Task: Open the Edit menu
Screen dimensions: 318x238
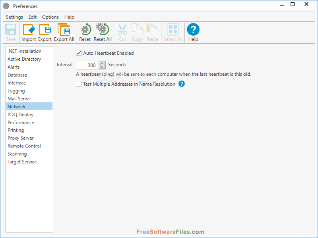Action: [33, 17]
